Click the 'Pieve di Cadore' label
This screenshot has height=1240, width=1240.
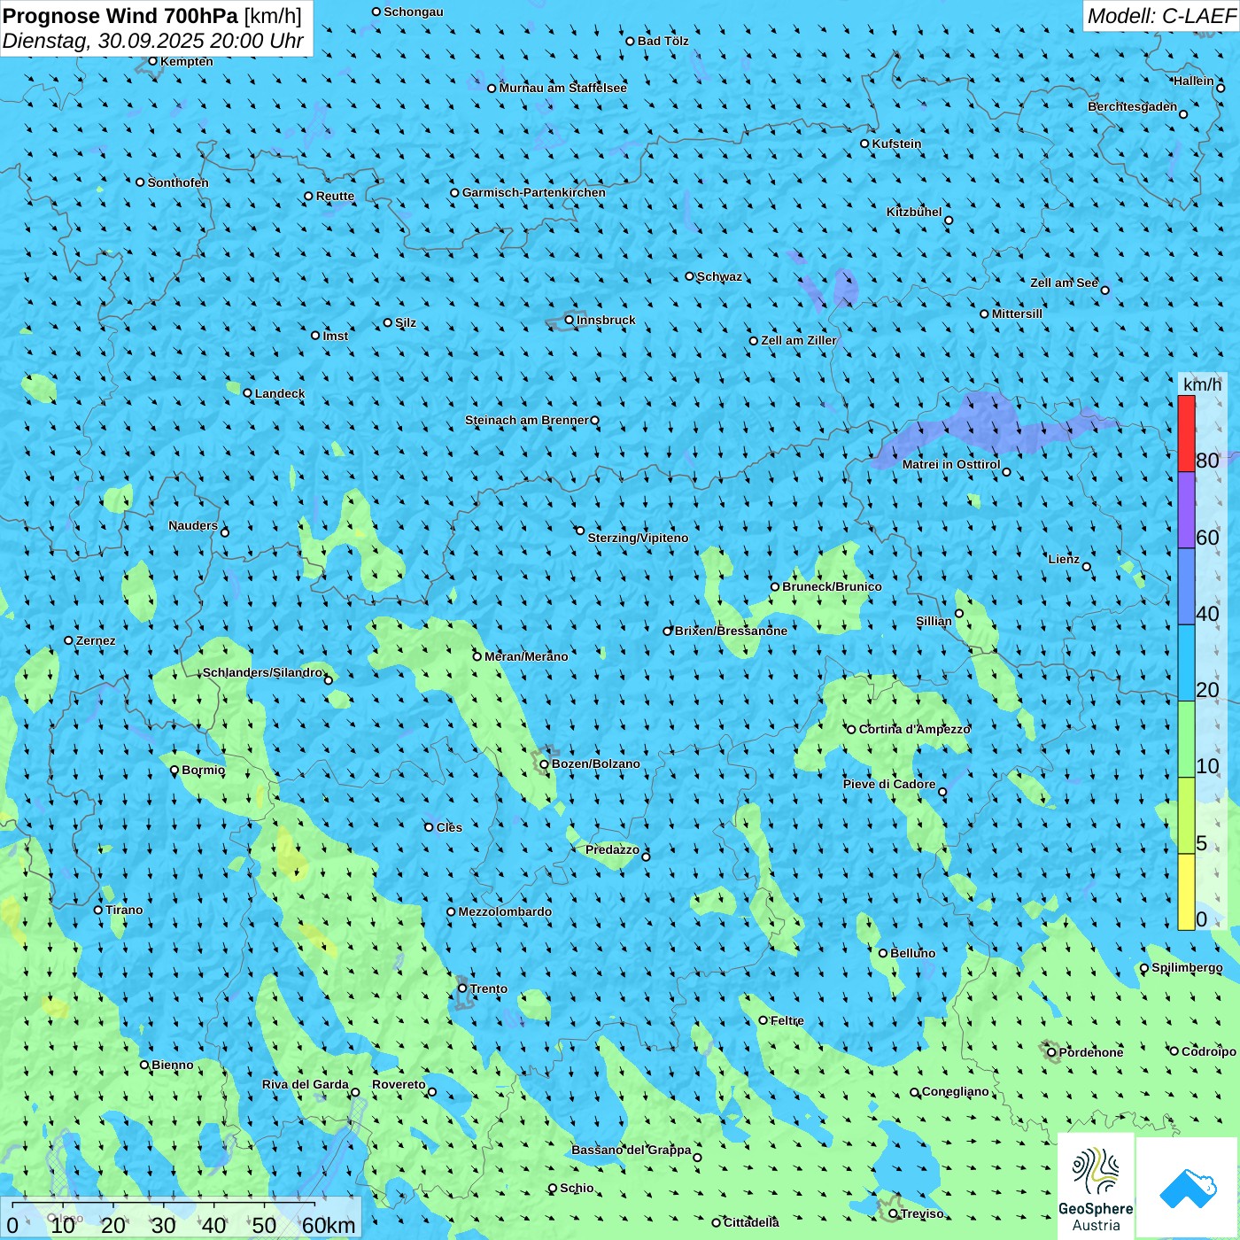click(x=889, y=784)
